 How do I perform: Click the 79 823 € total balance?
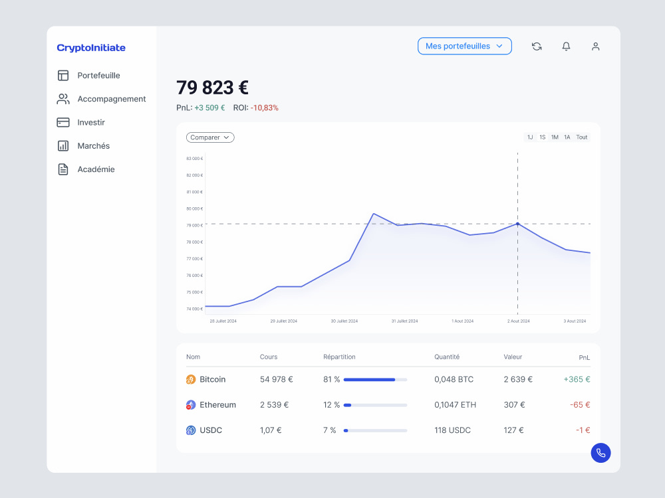213,88
